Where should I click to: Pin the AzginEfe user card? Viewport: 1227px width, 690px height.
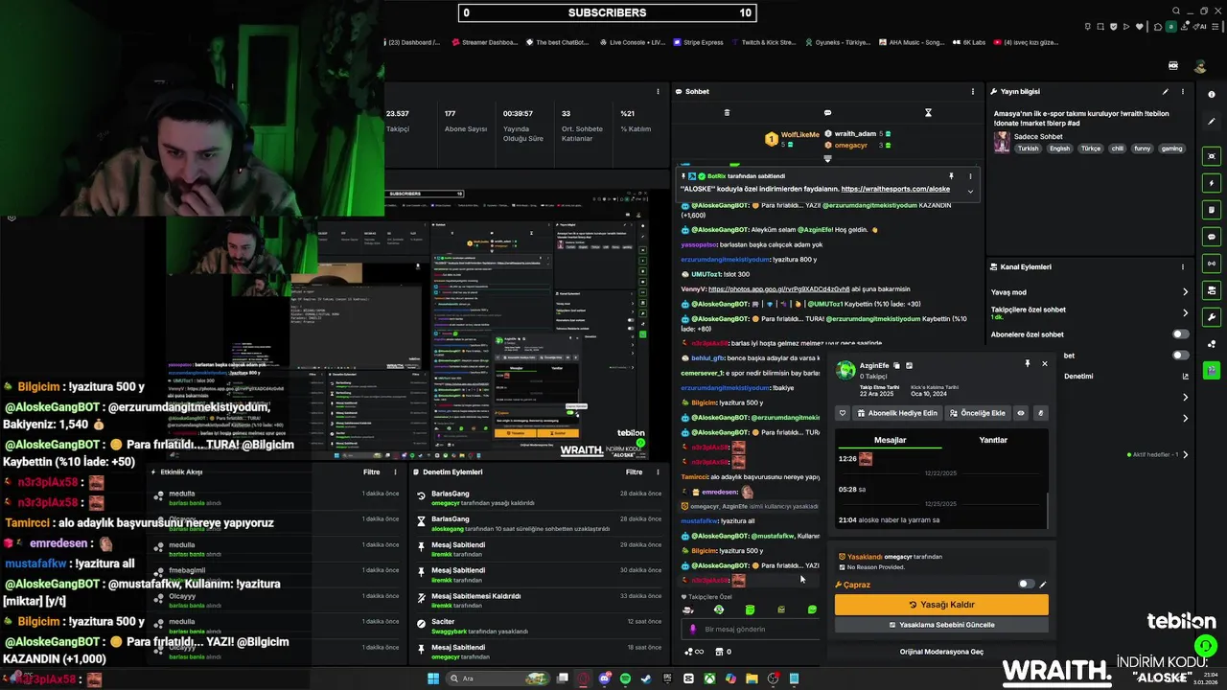(1027, 364)
